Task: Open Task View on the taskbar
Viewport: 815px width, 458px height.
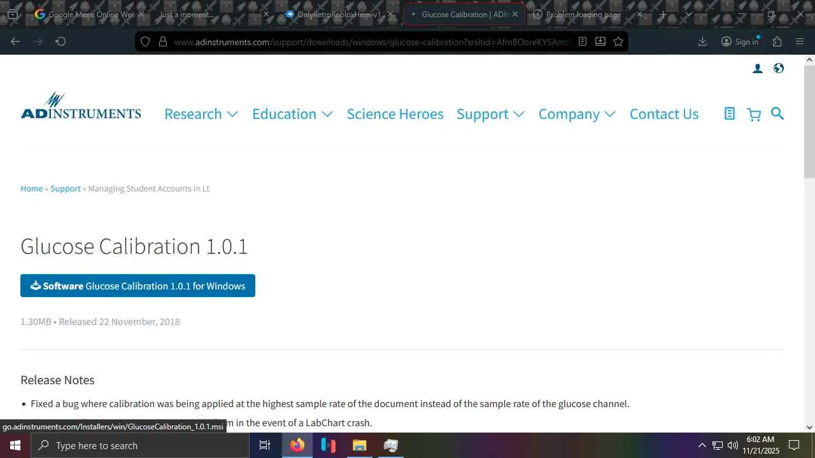Action: (265, 445)
